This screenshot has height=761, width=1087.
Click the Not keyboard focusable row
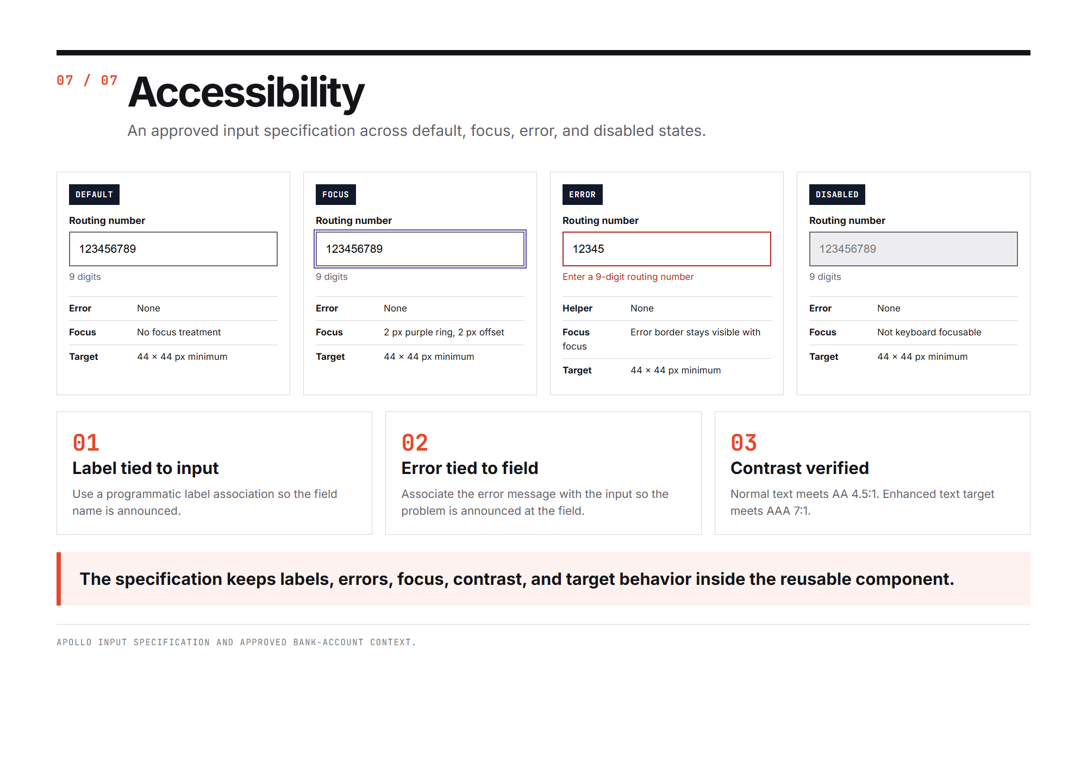[x=913, y=332]
